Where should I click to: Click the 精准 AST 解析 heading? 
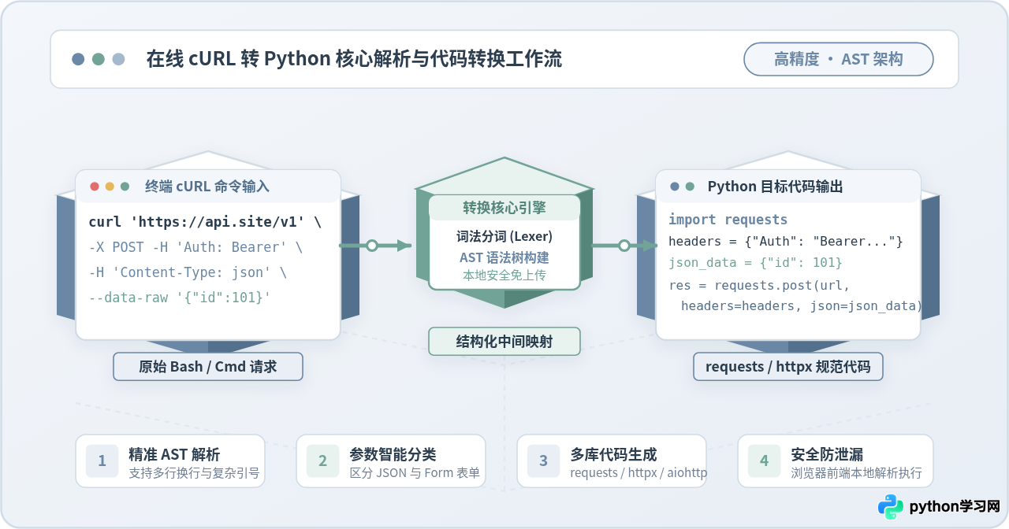(174, 454)
